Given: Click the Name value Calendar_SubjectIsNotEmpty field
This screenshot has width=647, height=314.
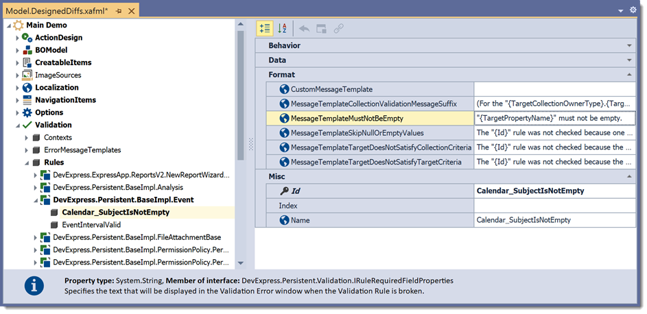Looking at the screenshot, I should tap(555, 220).
